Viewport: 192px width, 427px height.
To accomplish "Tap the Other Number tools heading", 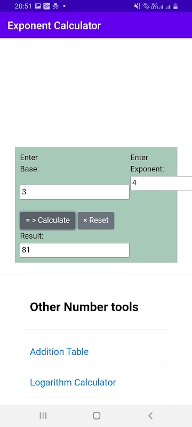I will pyautogui.click(x=84, y=307).
